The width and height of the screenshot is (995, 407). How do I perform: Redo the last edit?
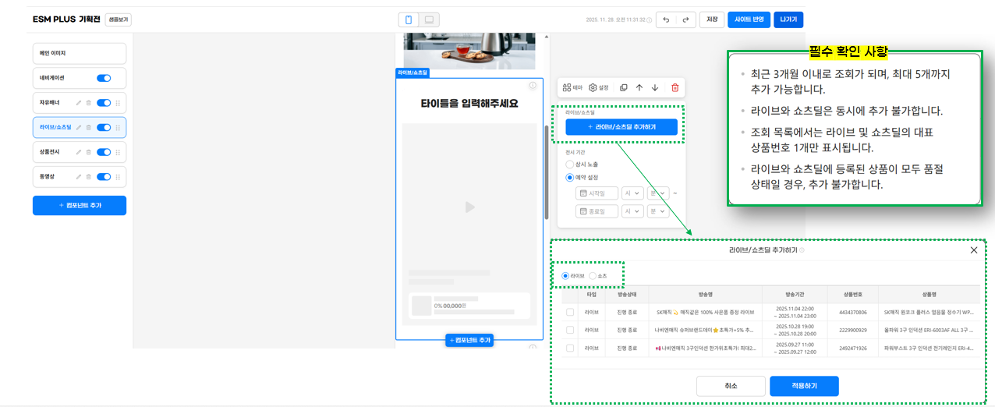(685, 19)
